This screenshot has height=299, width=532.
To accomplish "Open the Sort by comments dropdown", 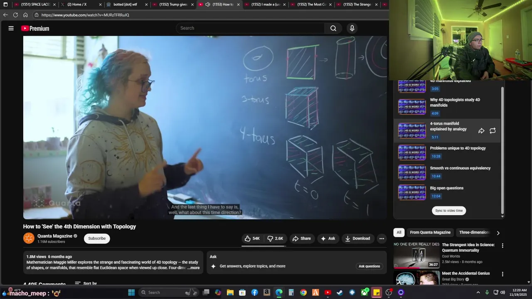I will 86,284.
